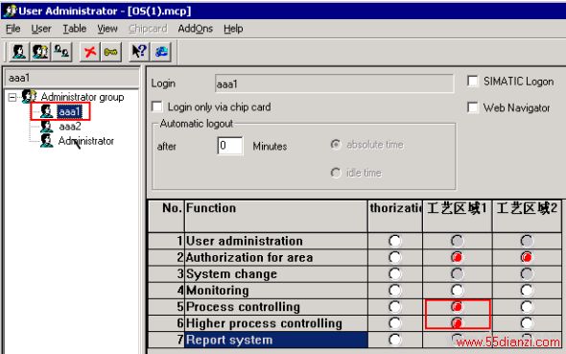Screen dimensions: 566x354
Task: Collapse the Administrator group tree node
Action: (12, 97)
